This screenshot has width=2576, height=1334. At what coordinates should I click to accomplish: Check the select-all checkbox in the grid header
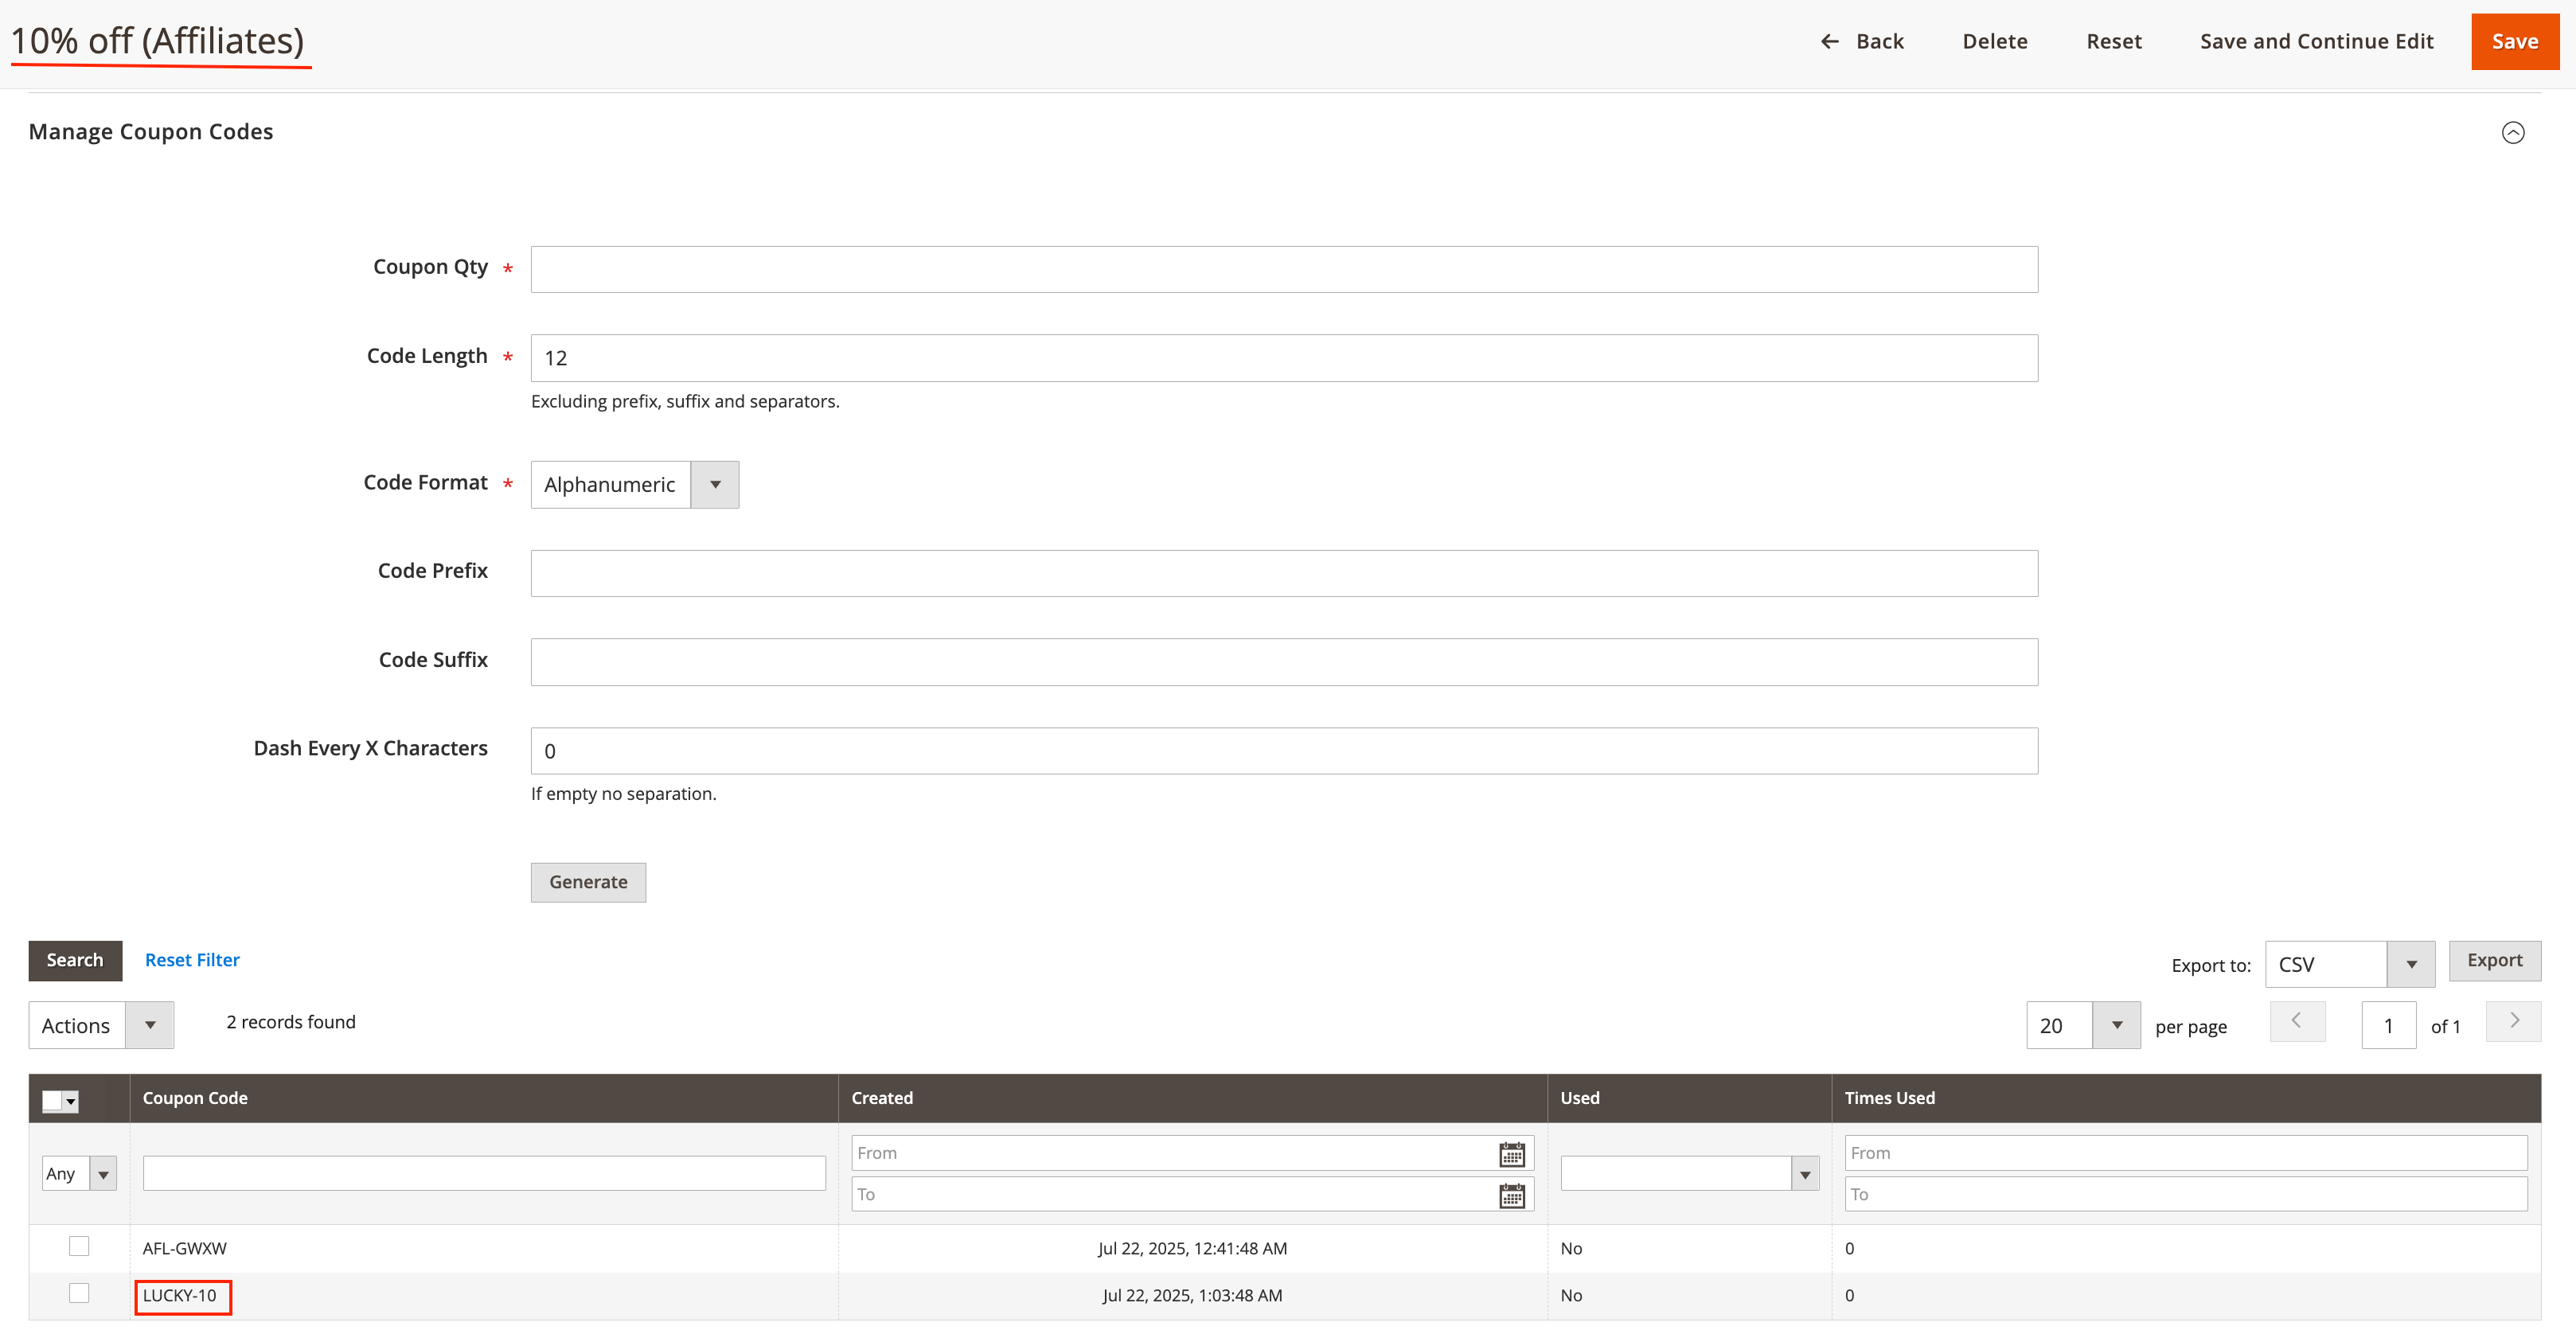point(52,1100)
